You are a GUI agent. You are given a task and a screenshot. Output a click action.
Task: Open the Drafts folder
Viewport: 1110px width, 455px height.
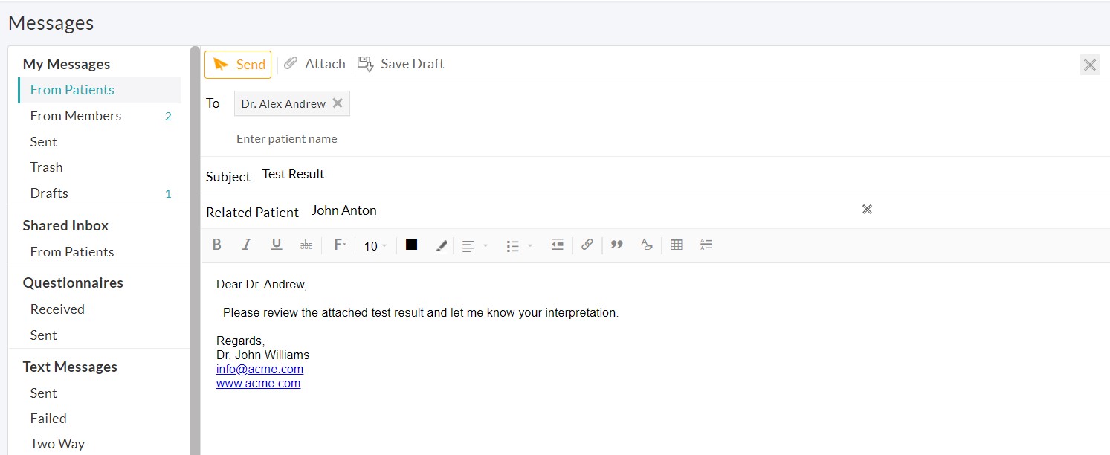pyautogui.click(x=49, y=193)
